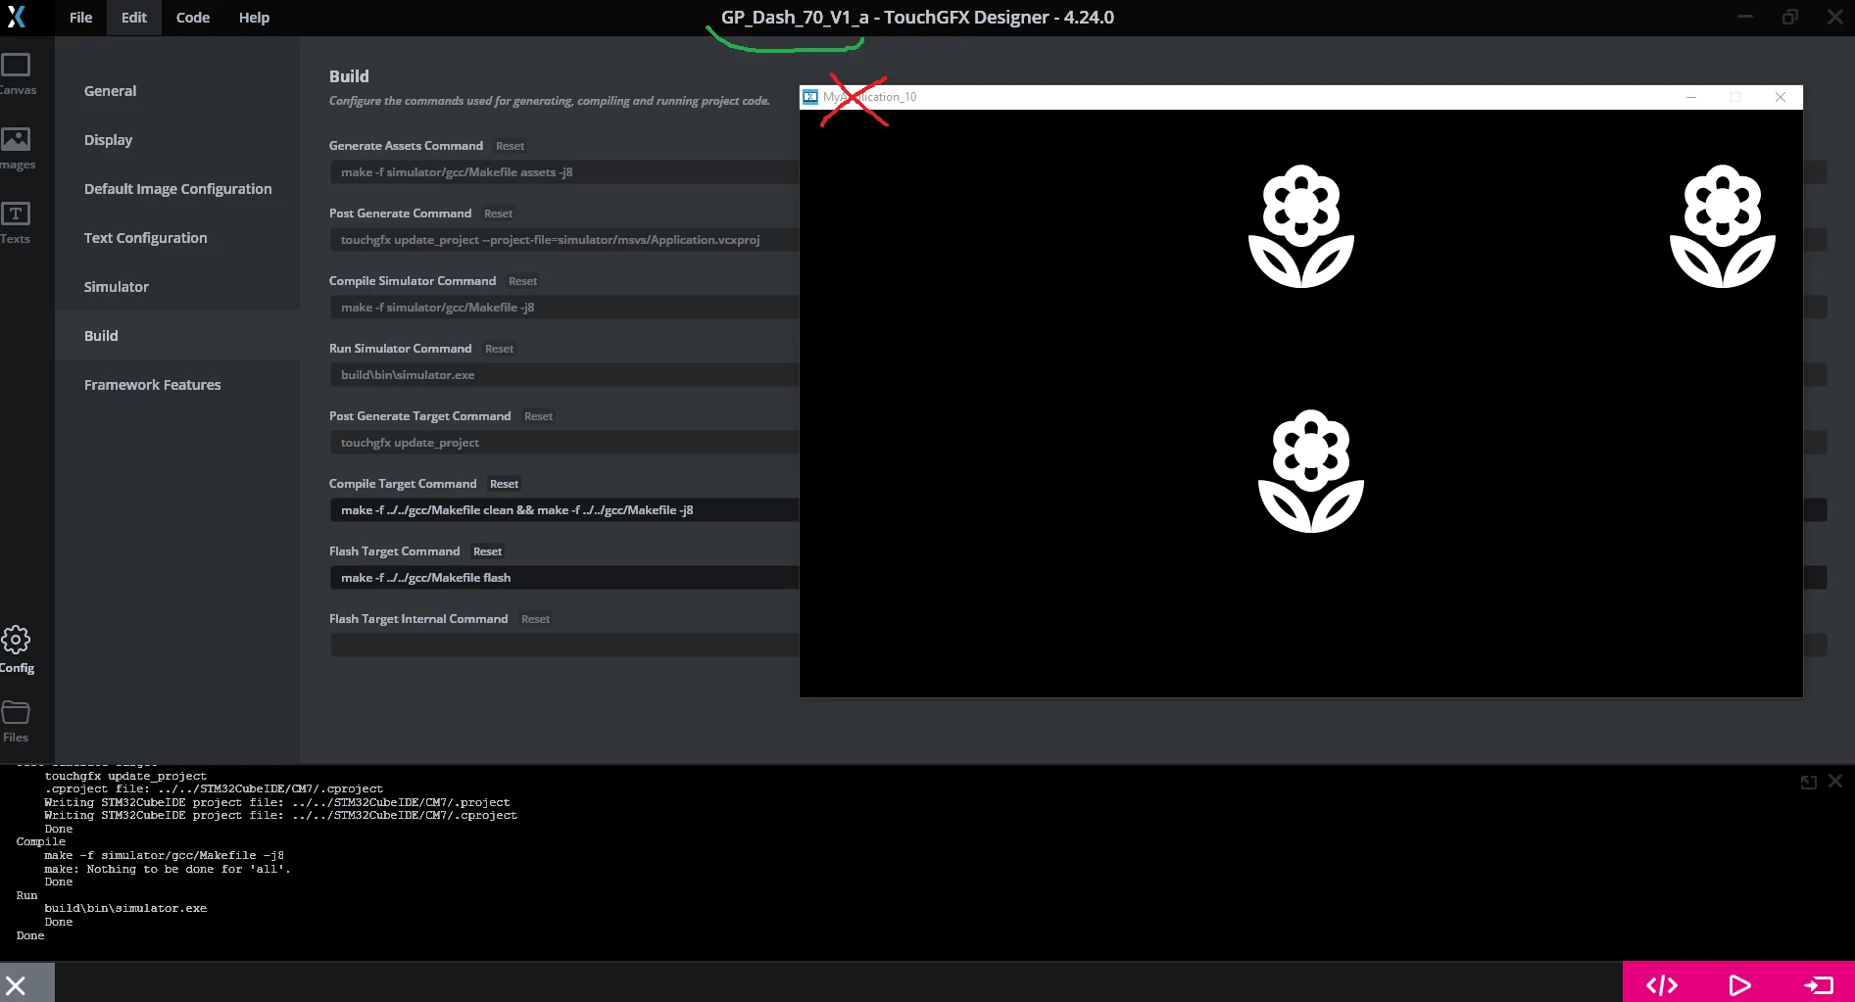The width and height of the screenshot is (1855, 1002).
Task: Reset the Compile Simulator Command
Action: point(522,281)
